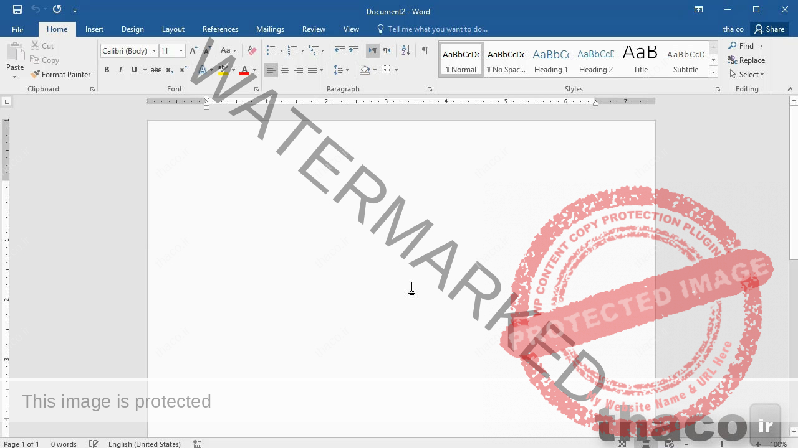798x448 pixels.
Task: Center align the paragraph
Action: [285, 70]
